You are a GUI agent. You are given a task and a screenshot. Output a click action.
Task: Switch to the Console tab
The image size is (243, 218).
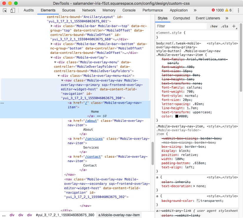pyautogui.click(x=129, y=10)
